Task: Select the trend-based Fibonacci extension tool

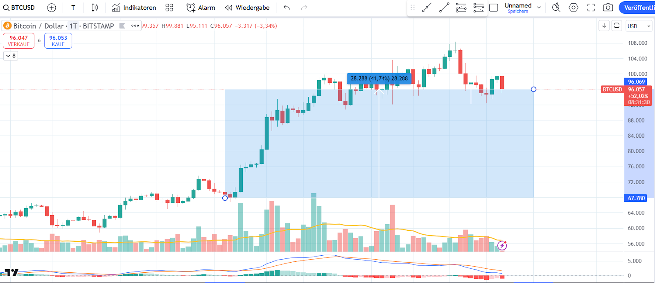Action: click(478, 7)
